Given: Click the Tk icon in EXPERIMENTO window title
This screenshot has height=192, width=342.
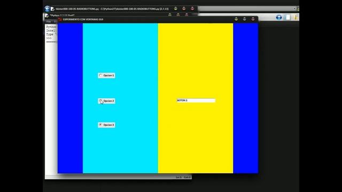Looking at the screenshot, I should pyautogui.click(x=60, y=19).
